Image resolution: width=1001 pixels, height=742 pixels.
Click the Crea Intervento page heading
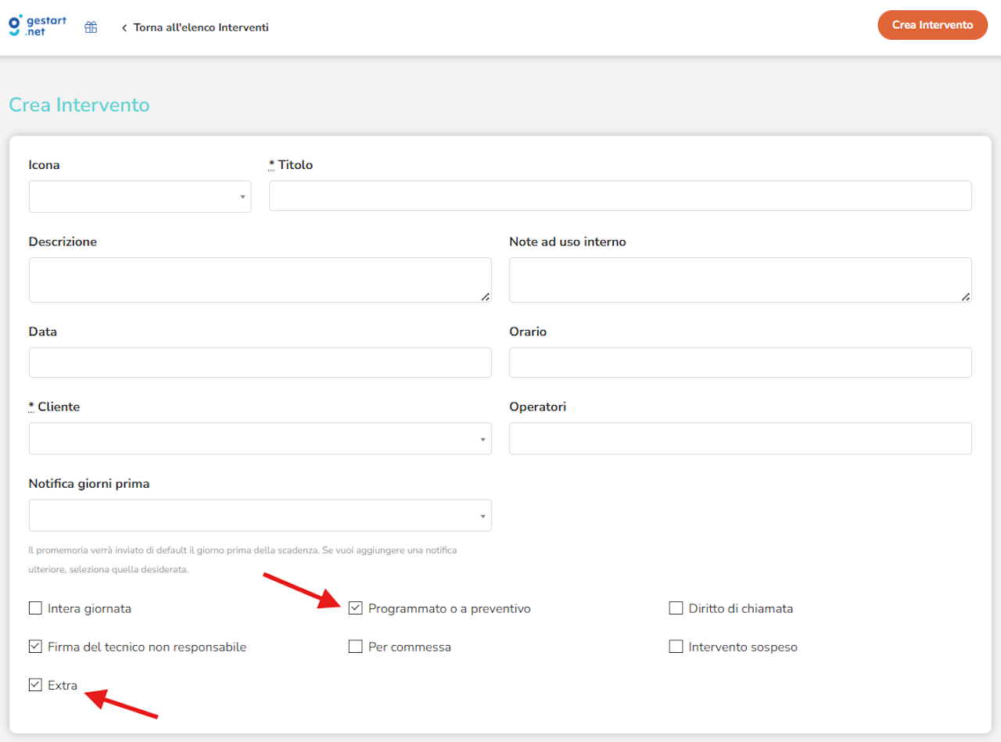pyautogui.click(x=79, y=105)
